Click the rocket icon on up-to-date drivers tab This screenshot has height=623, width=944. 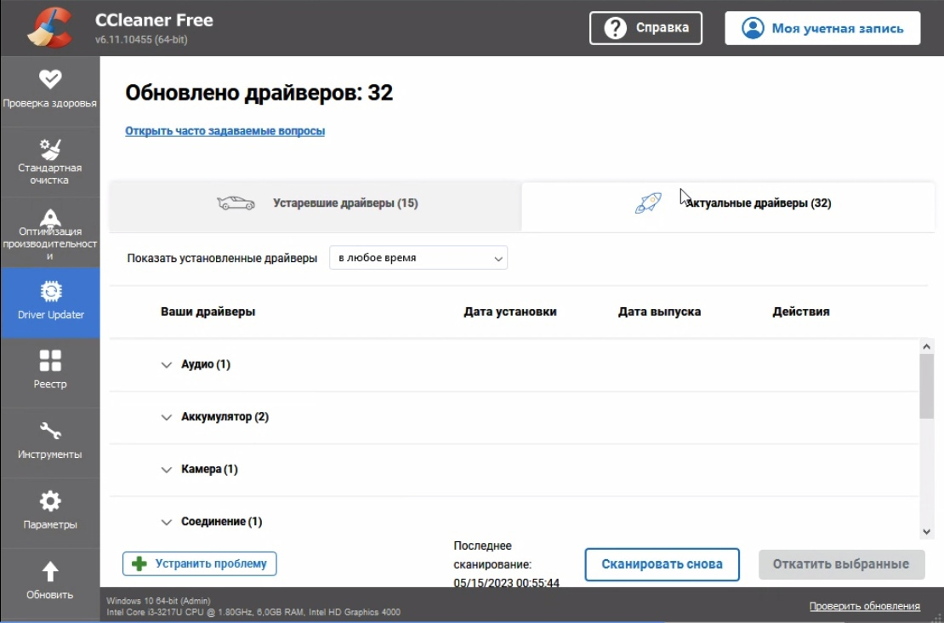[648, 203]
